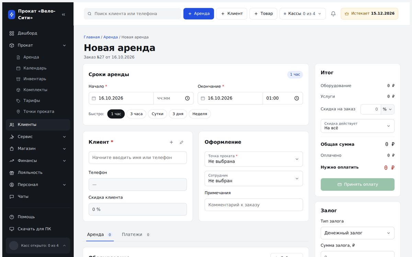Click the client name or phone input
Screen dimensions: 412x257
pos(138,158)
